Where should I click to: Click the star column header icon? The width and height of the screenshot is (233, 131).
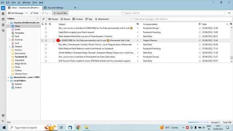click(x=46, y=24)
